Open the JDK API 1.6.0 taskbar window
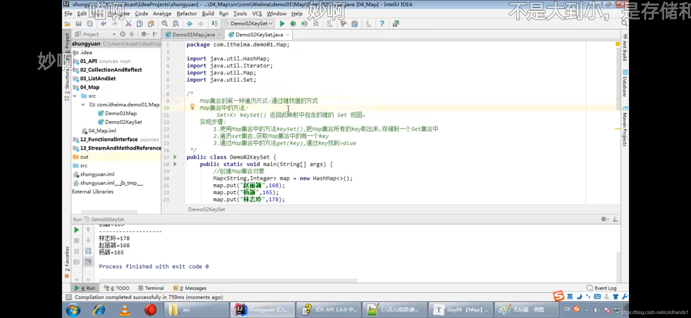This screenshot has width=691, height=318. pos(329,310)
